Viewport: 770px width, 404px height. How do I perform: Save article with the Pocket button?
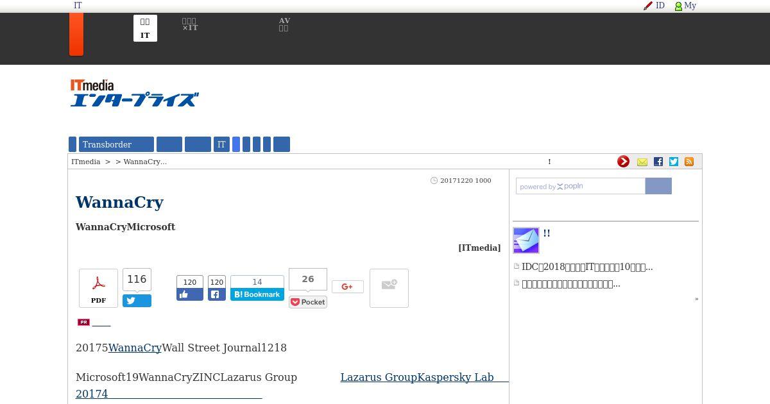308,302
